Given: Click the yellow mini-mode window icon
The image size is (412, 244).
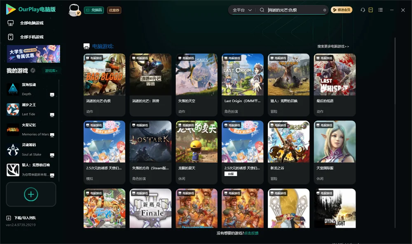Looking at the screenshot, I should tap(371, 10).
